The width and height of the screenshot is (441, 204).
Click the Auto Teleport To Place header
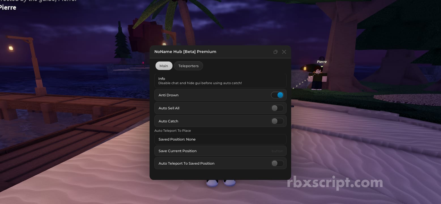pos(172,131)
